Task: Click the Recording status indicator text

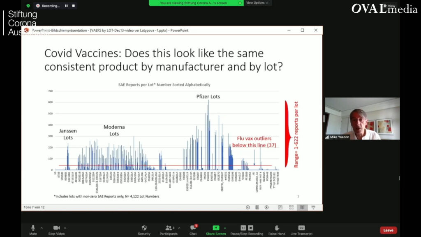Action: pos(51,6)
